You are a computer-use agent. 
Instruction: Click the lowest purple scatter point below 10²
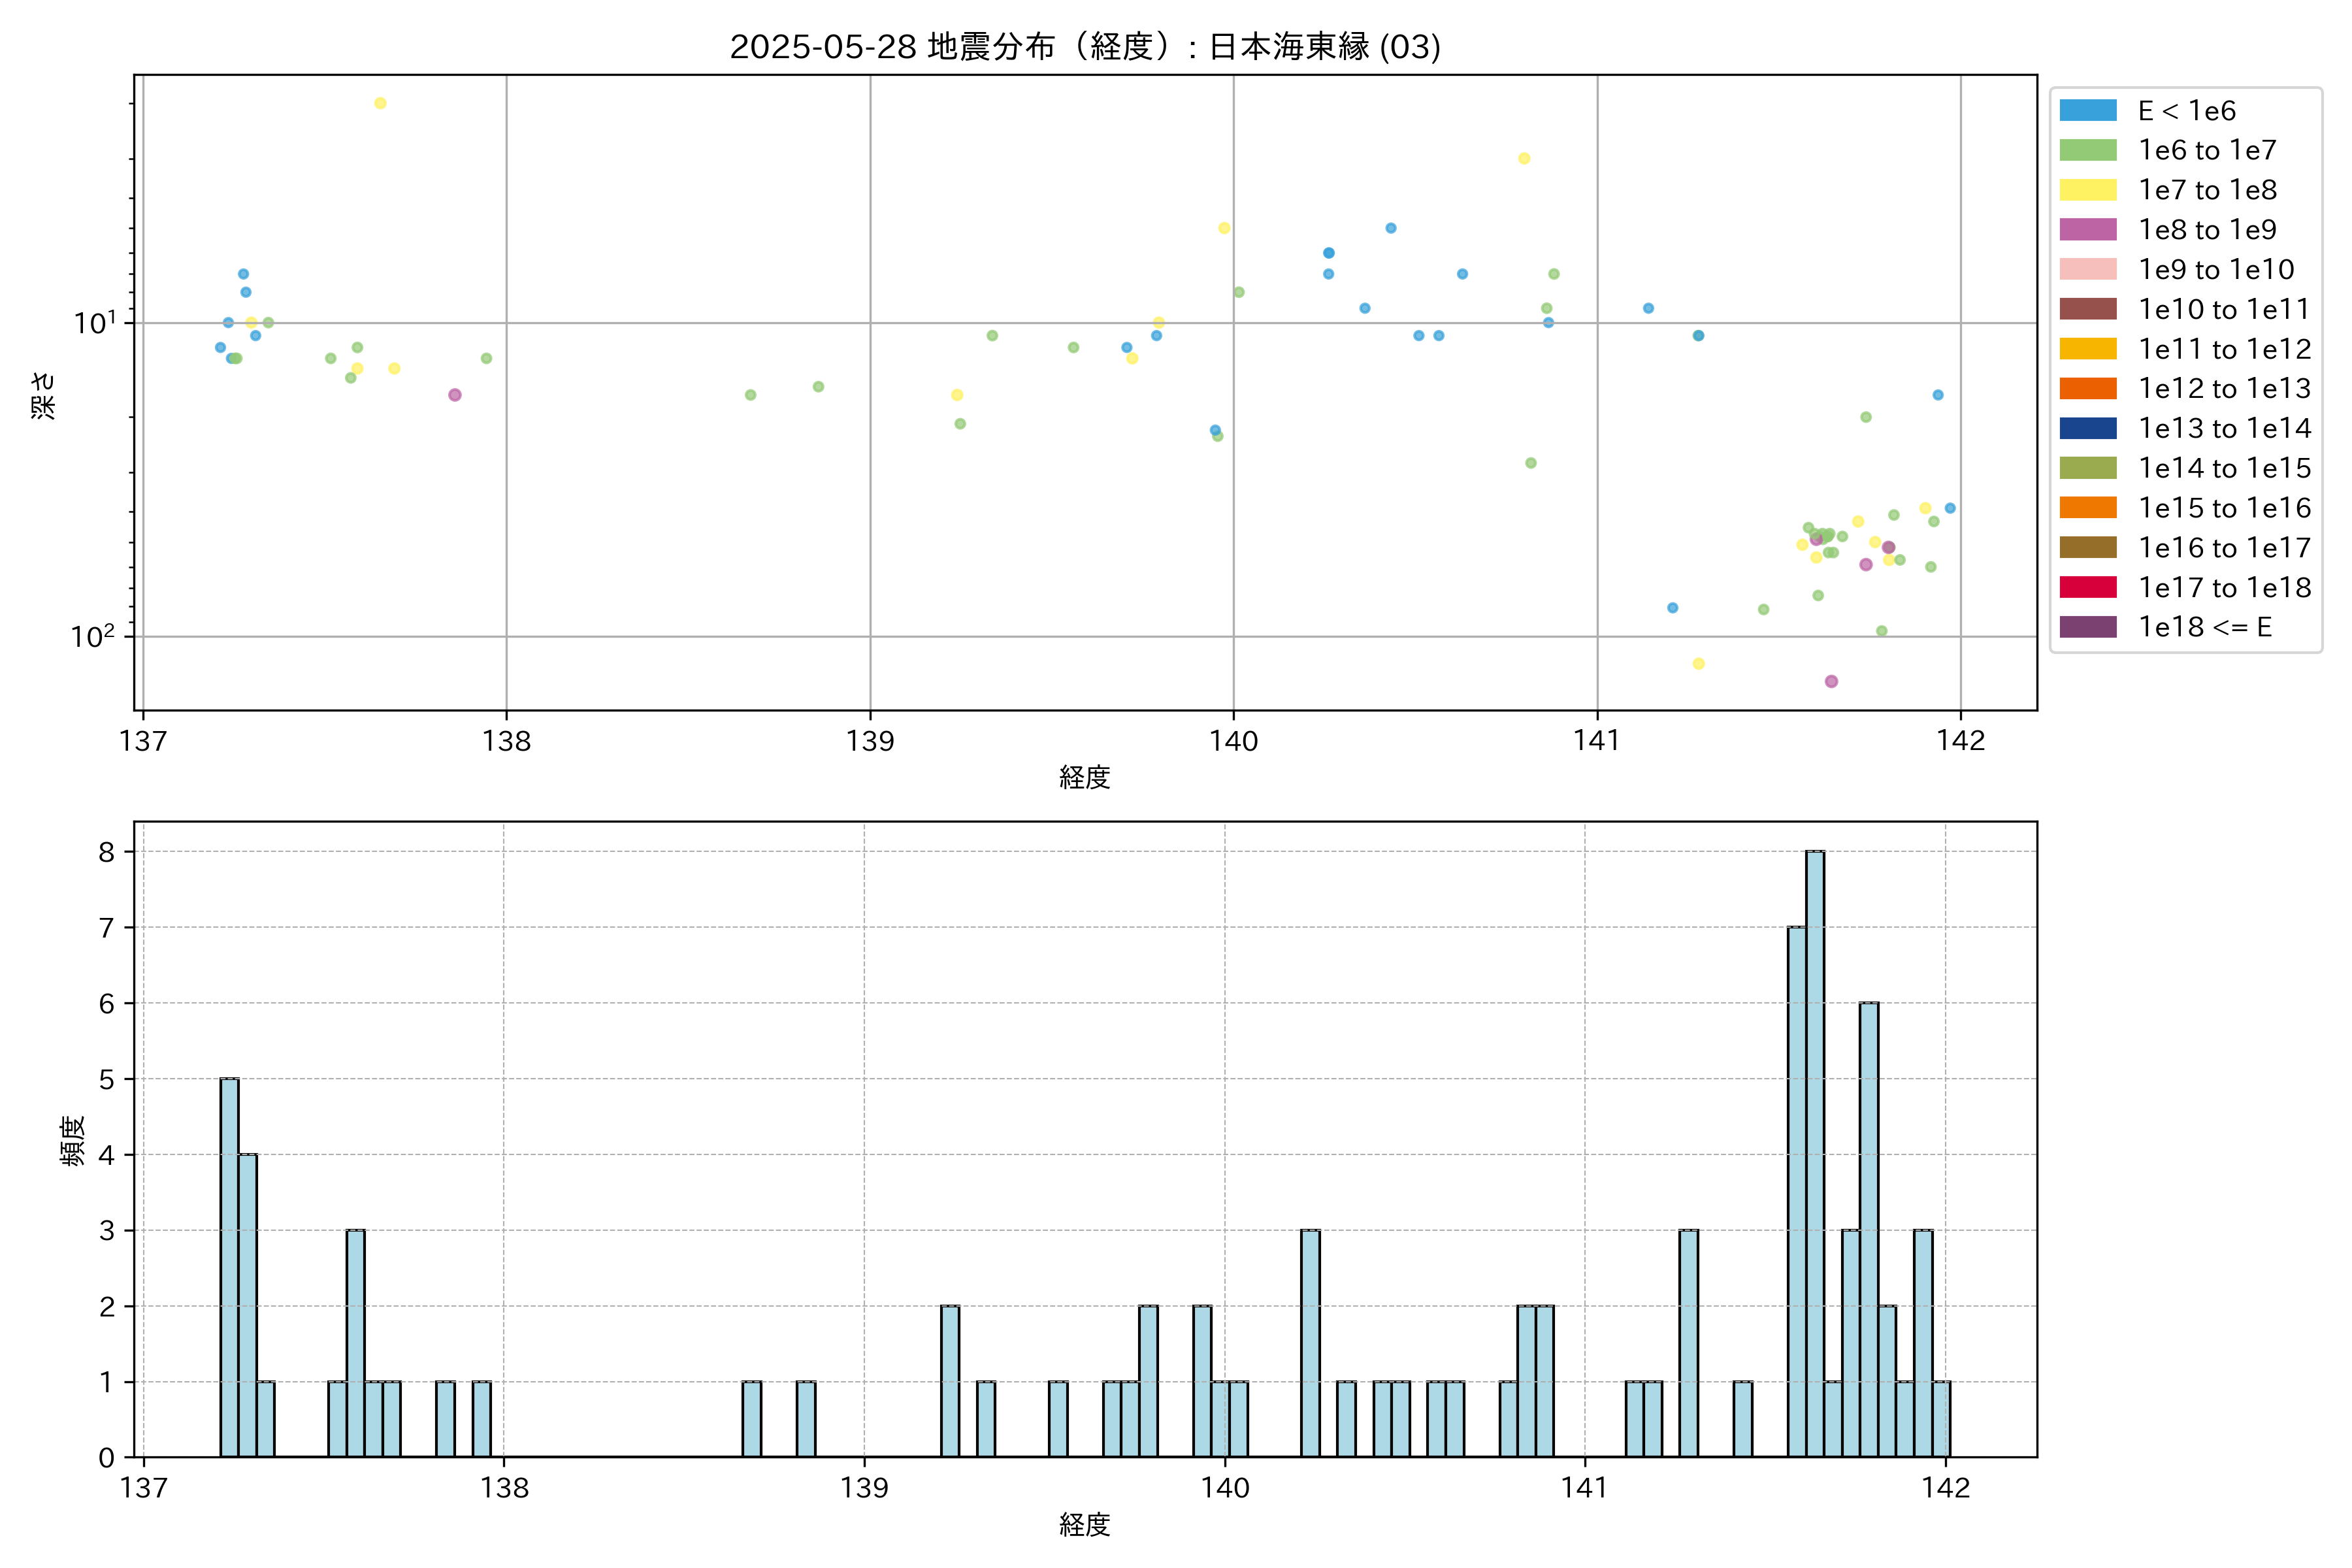pyautogui.click(x=1831, y=681)
